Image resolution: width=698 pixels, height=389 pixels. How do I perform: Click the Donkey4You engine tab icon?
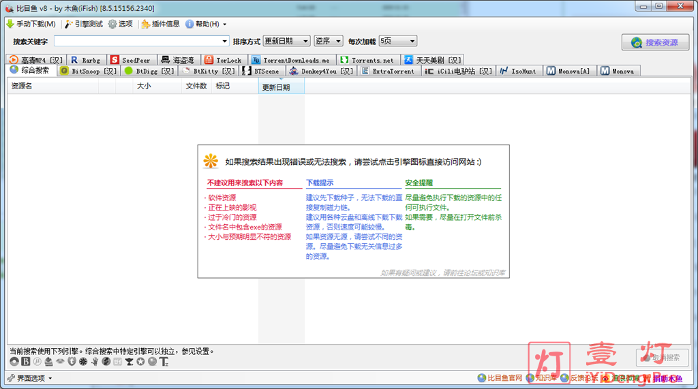[x=294, y=71]
